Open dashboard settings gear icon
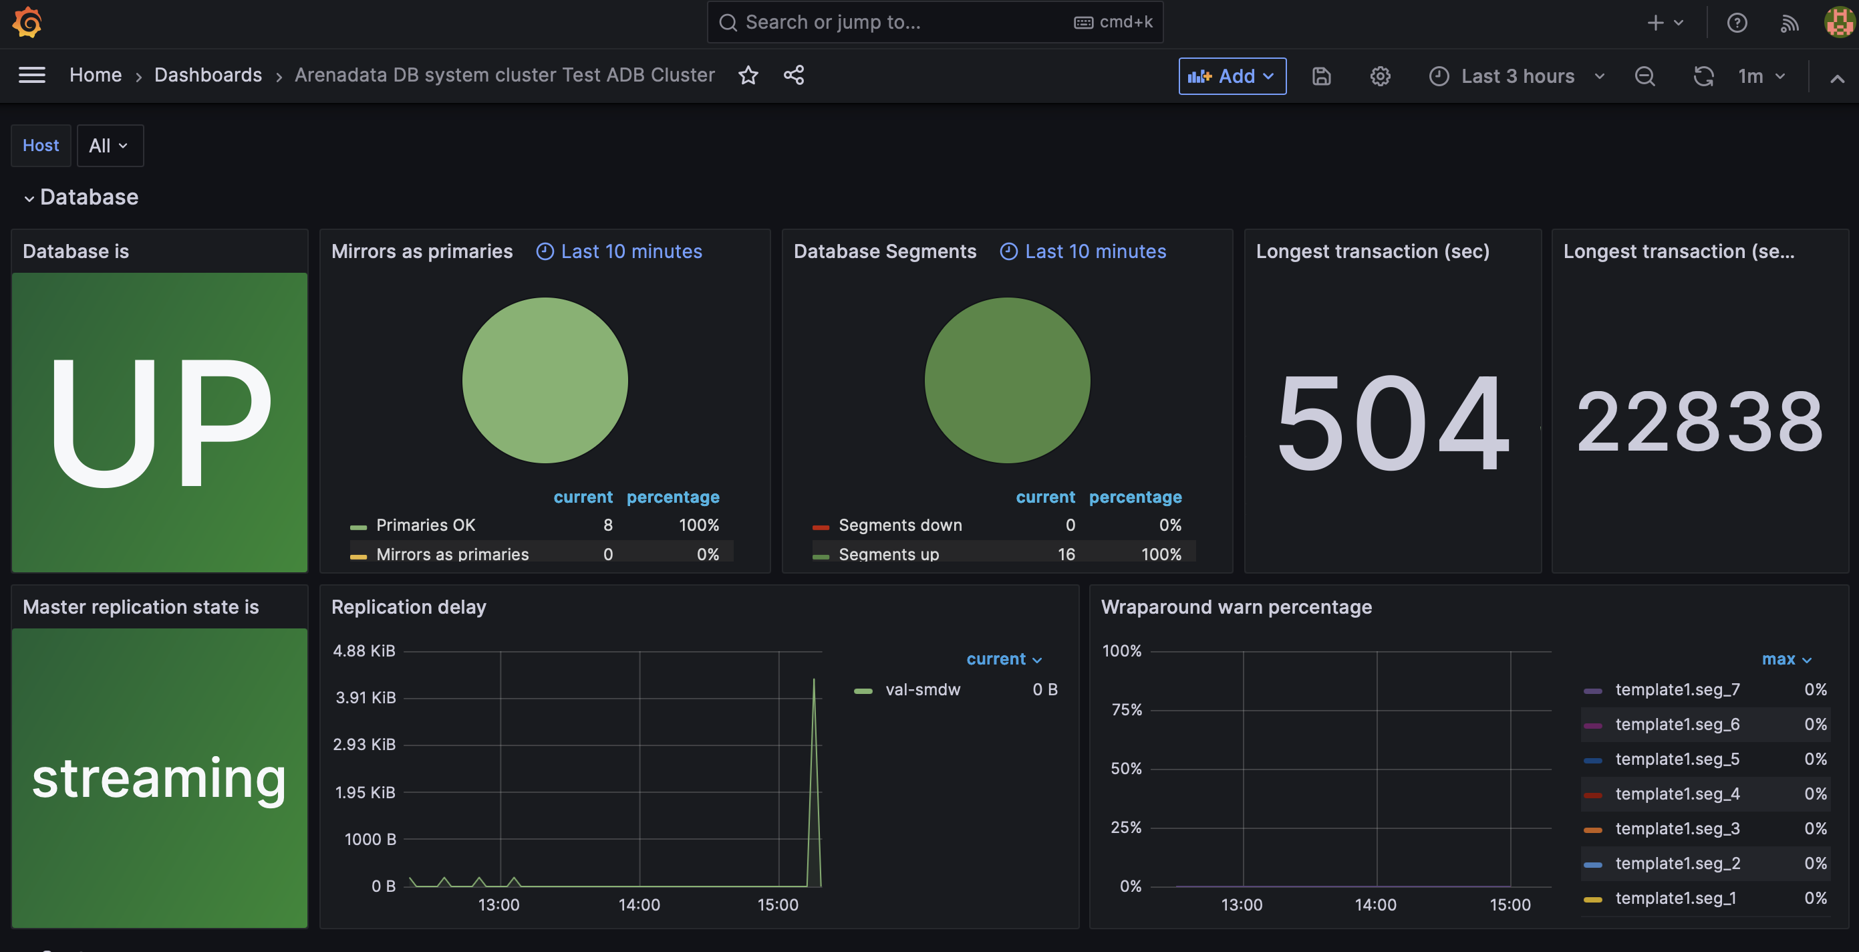This screenshot has height=952, width=1859. [x=1380, y=76]
